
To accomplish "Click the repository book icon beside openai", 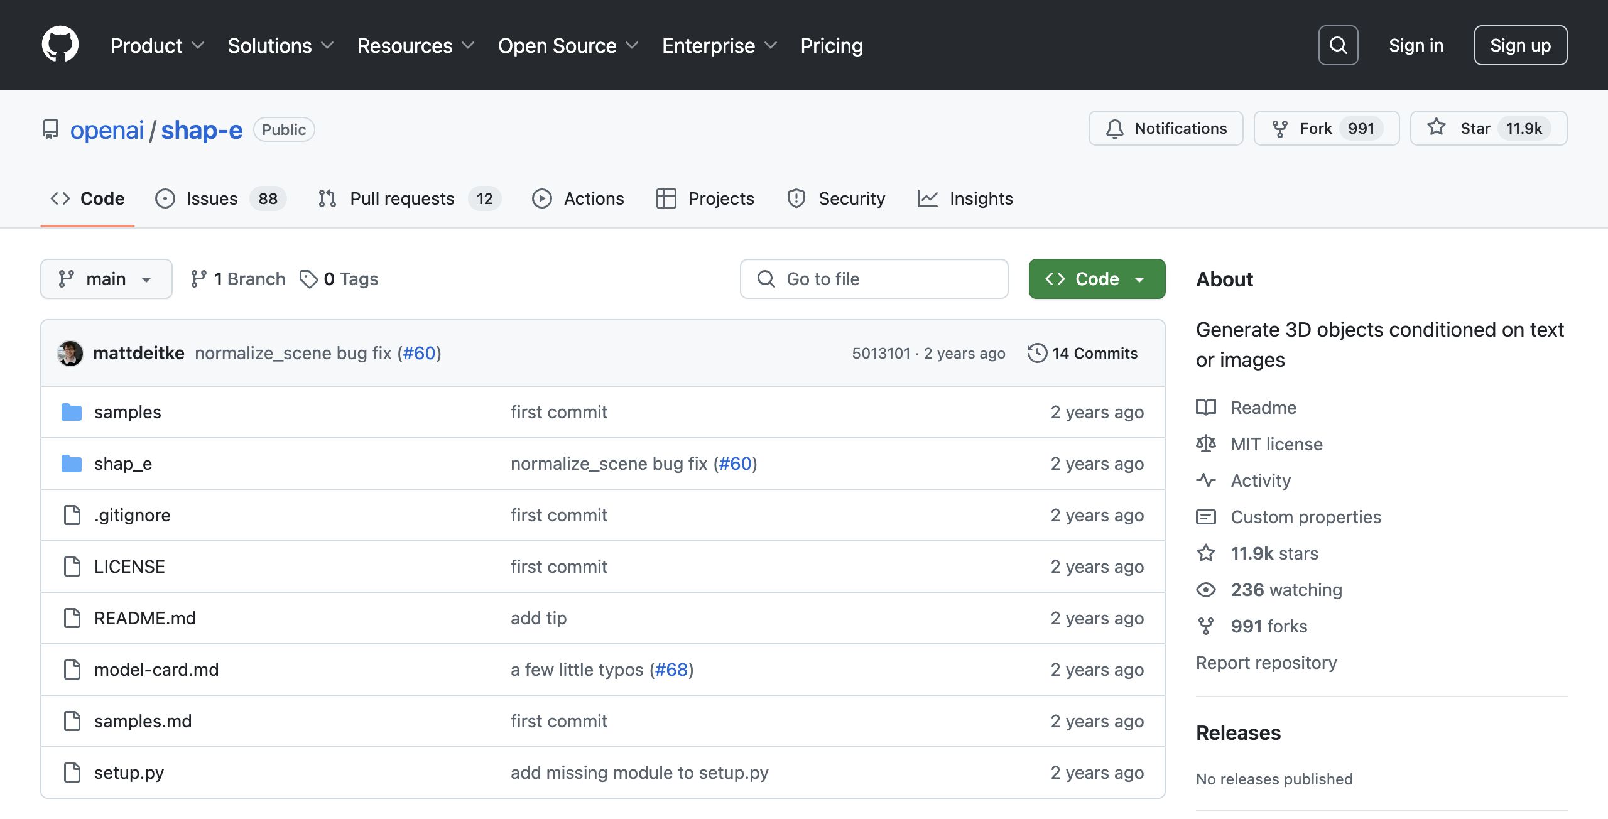I will (50, 129).
